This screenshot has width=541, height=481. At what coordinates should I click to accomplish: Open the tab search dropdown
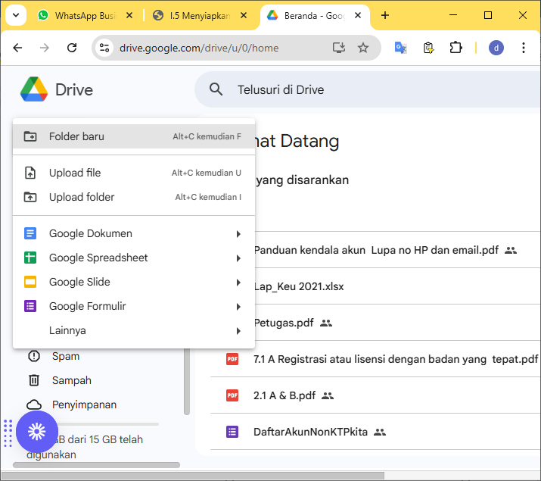tap(15, 15)
